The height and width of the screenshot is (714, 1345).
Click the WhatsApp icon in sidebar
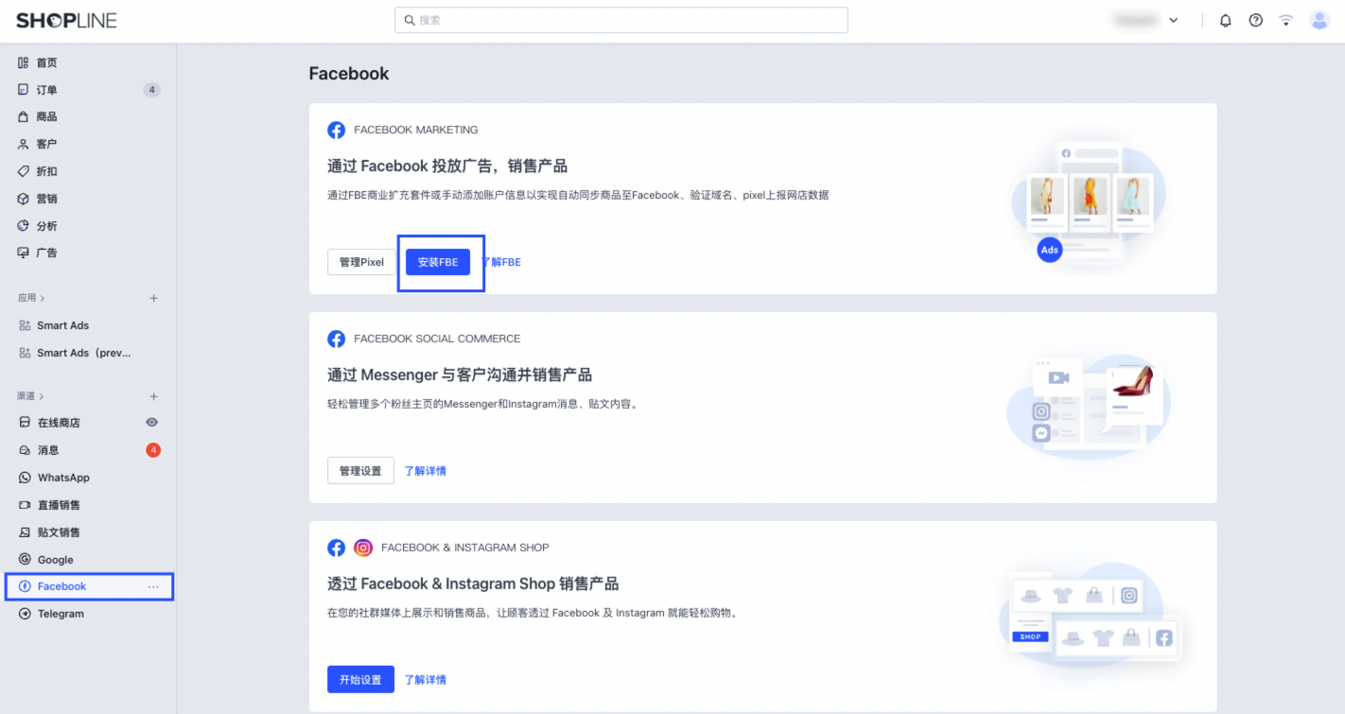(25, 478)
